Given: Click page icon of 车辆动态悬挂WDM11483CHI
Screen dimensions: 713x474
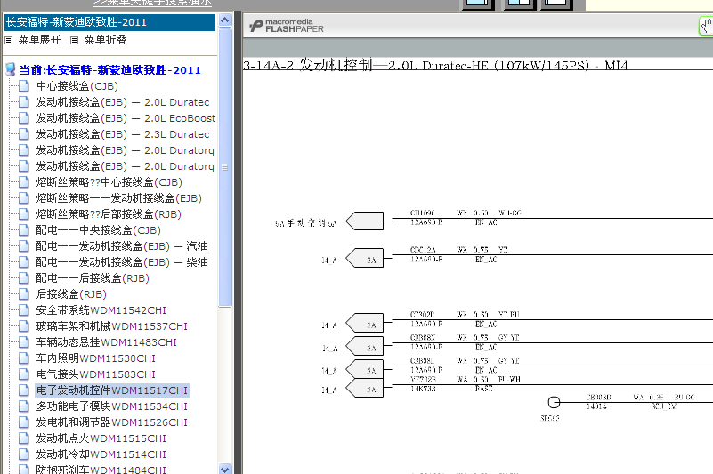Looking at the screenshot, I should point(24,342).
